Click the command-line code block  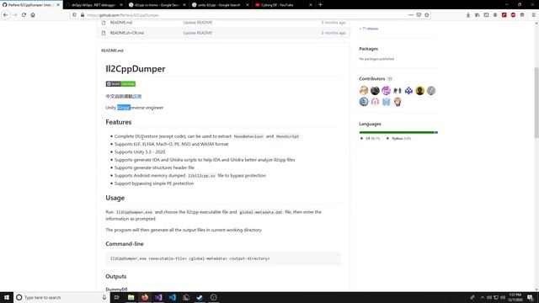click(x=223, y=258)
